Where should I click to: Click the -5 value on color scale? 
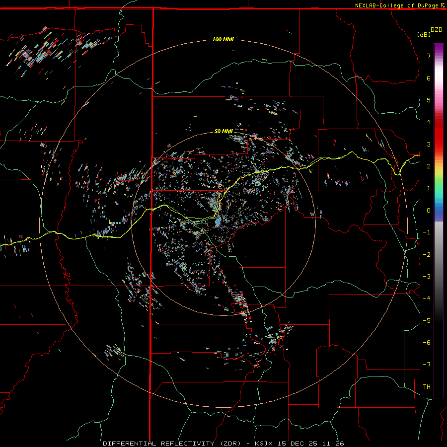tap(427, 321)
